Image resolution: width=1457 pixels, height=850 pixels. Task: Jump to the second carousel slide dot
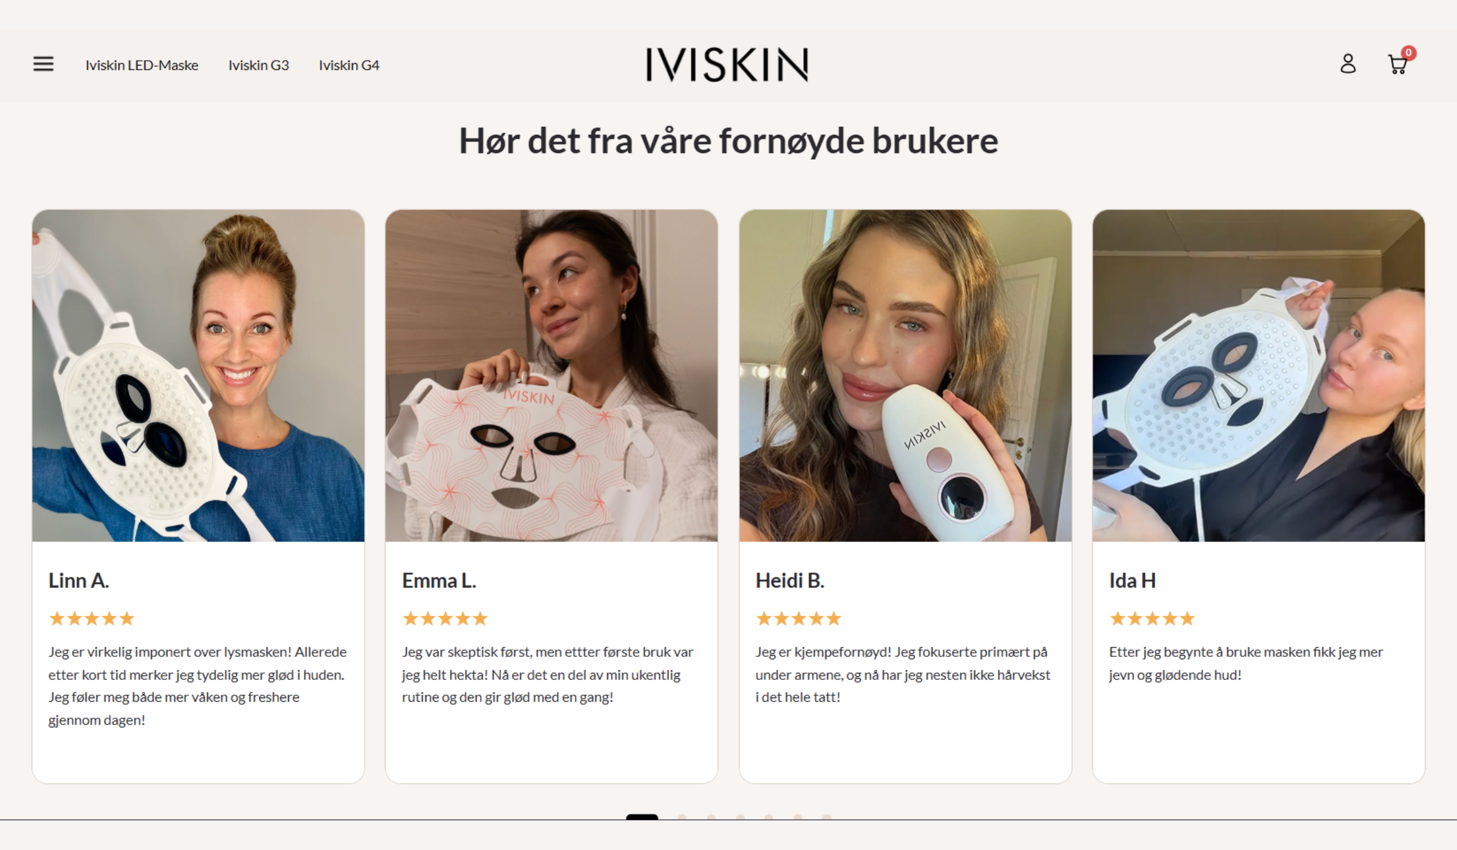coord(682,817)
